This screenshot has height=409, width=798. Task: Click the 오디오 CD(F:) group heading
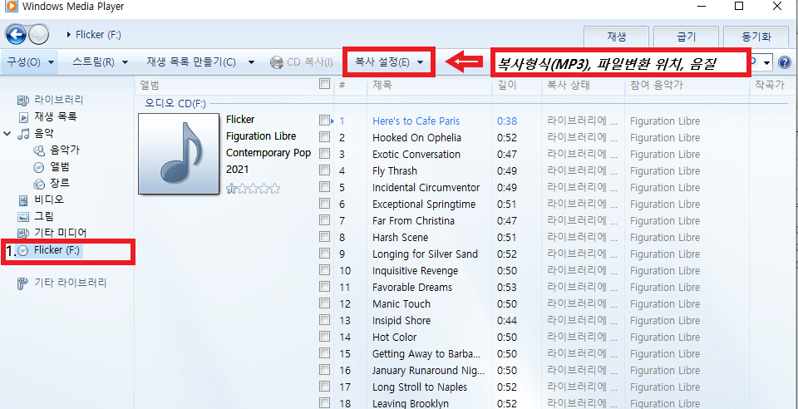[x=175, y=104]
